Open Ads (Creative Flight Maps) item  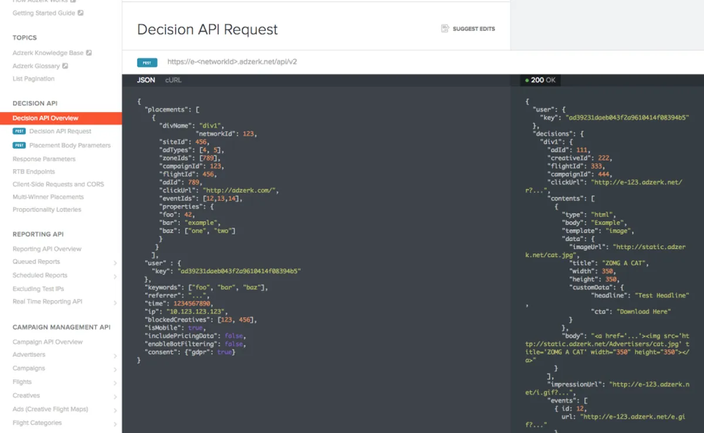tap(50, 410)
